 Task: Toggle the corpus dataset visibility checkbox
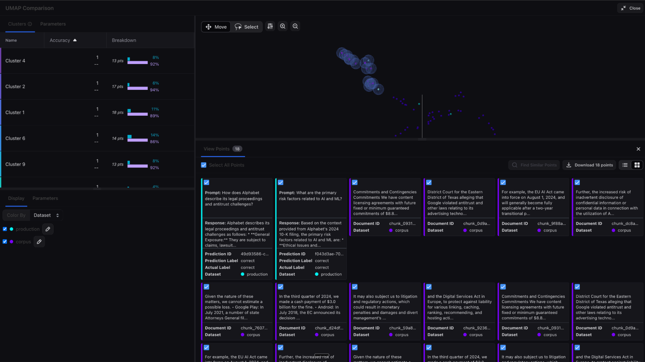[x=5, y=242]
